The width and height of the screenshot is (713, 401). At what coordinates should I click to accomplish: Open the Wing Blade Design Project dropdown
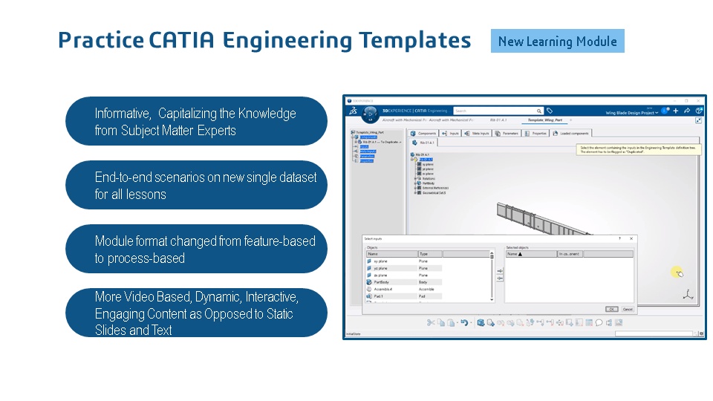point(631,113)
